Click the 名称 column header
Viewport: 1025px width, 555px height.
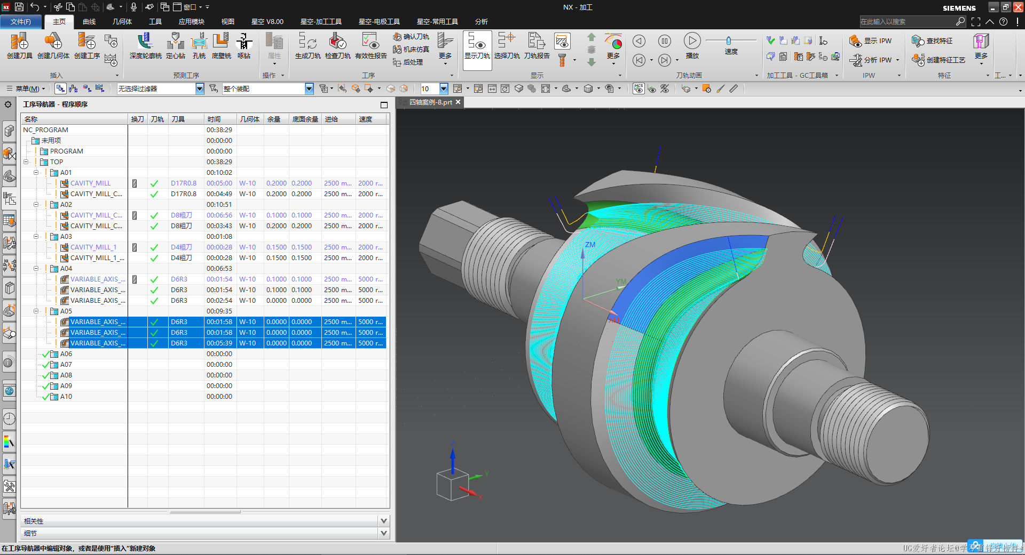(74, 119)
